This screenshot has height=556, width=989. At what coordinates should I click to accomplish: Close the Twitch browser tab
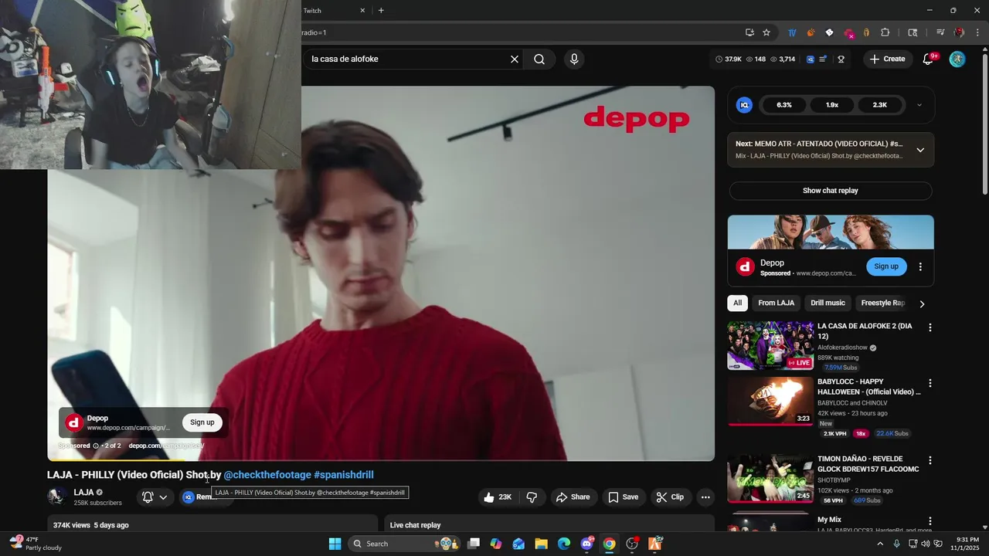(x=362, y=11)
